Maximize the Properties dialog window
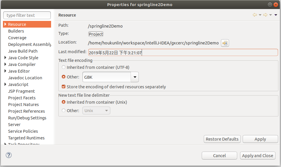The image size is (281, 167). tap(270, 4)
